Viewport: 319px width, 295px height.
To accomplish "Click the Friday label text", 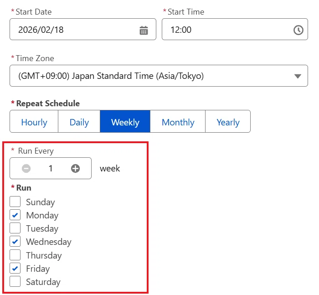I will click(x=38, y=269).
